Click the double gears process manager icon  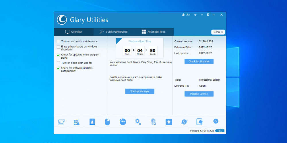pos(138,122)
